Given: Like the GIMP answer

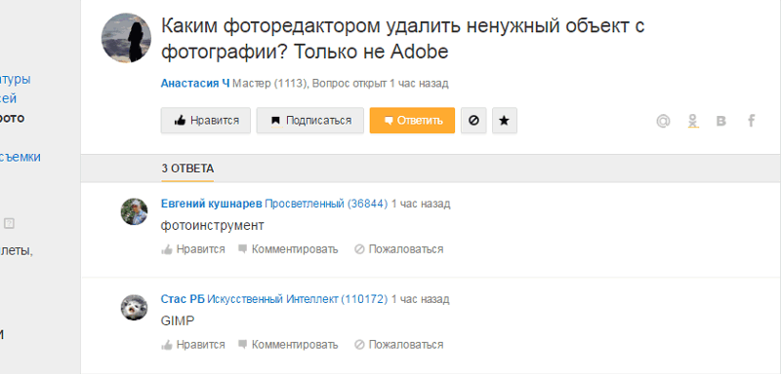Looking at the screenshot, I should click(x=193, y=345).
